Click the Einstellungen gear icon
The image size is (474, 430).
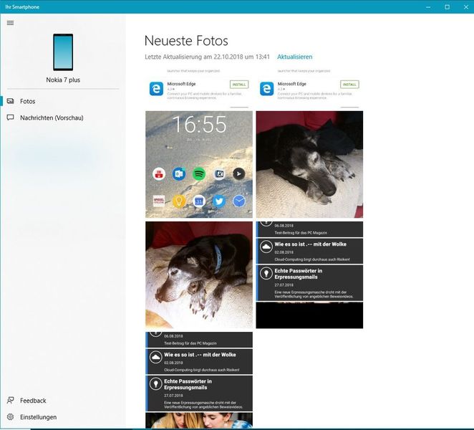[10, 417]
